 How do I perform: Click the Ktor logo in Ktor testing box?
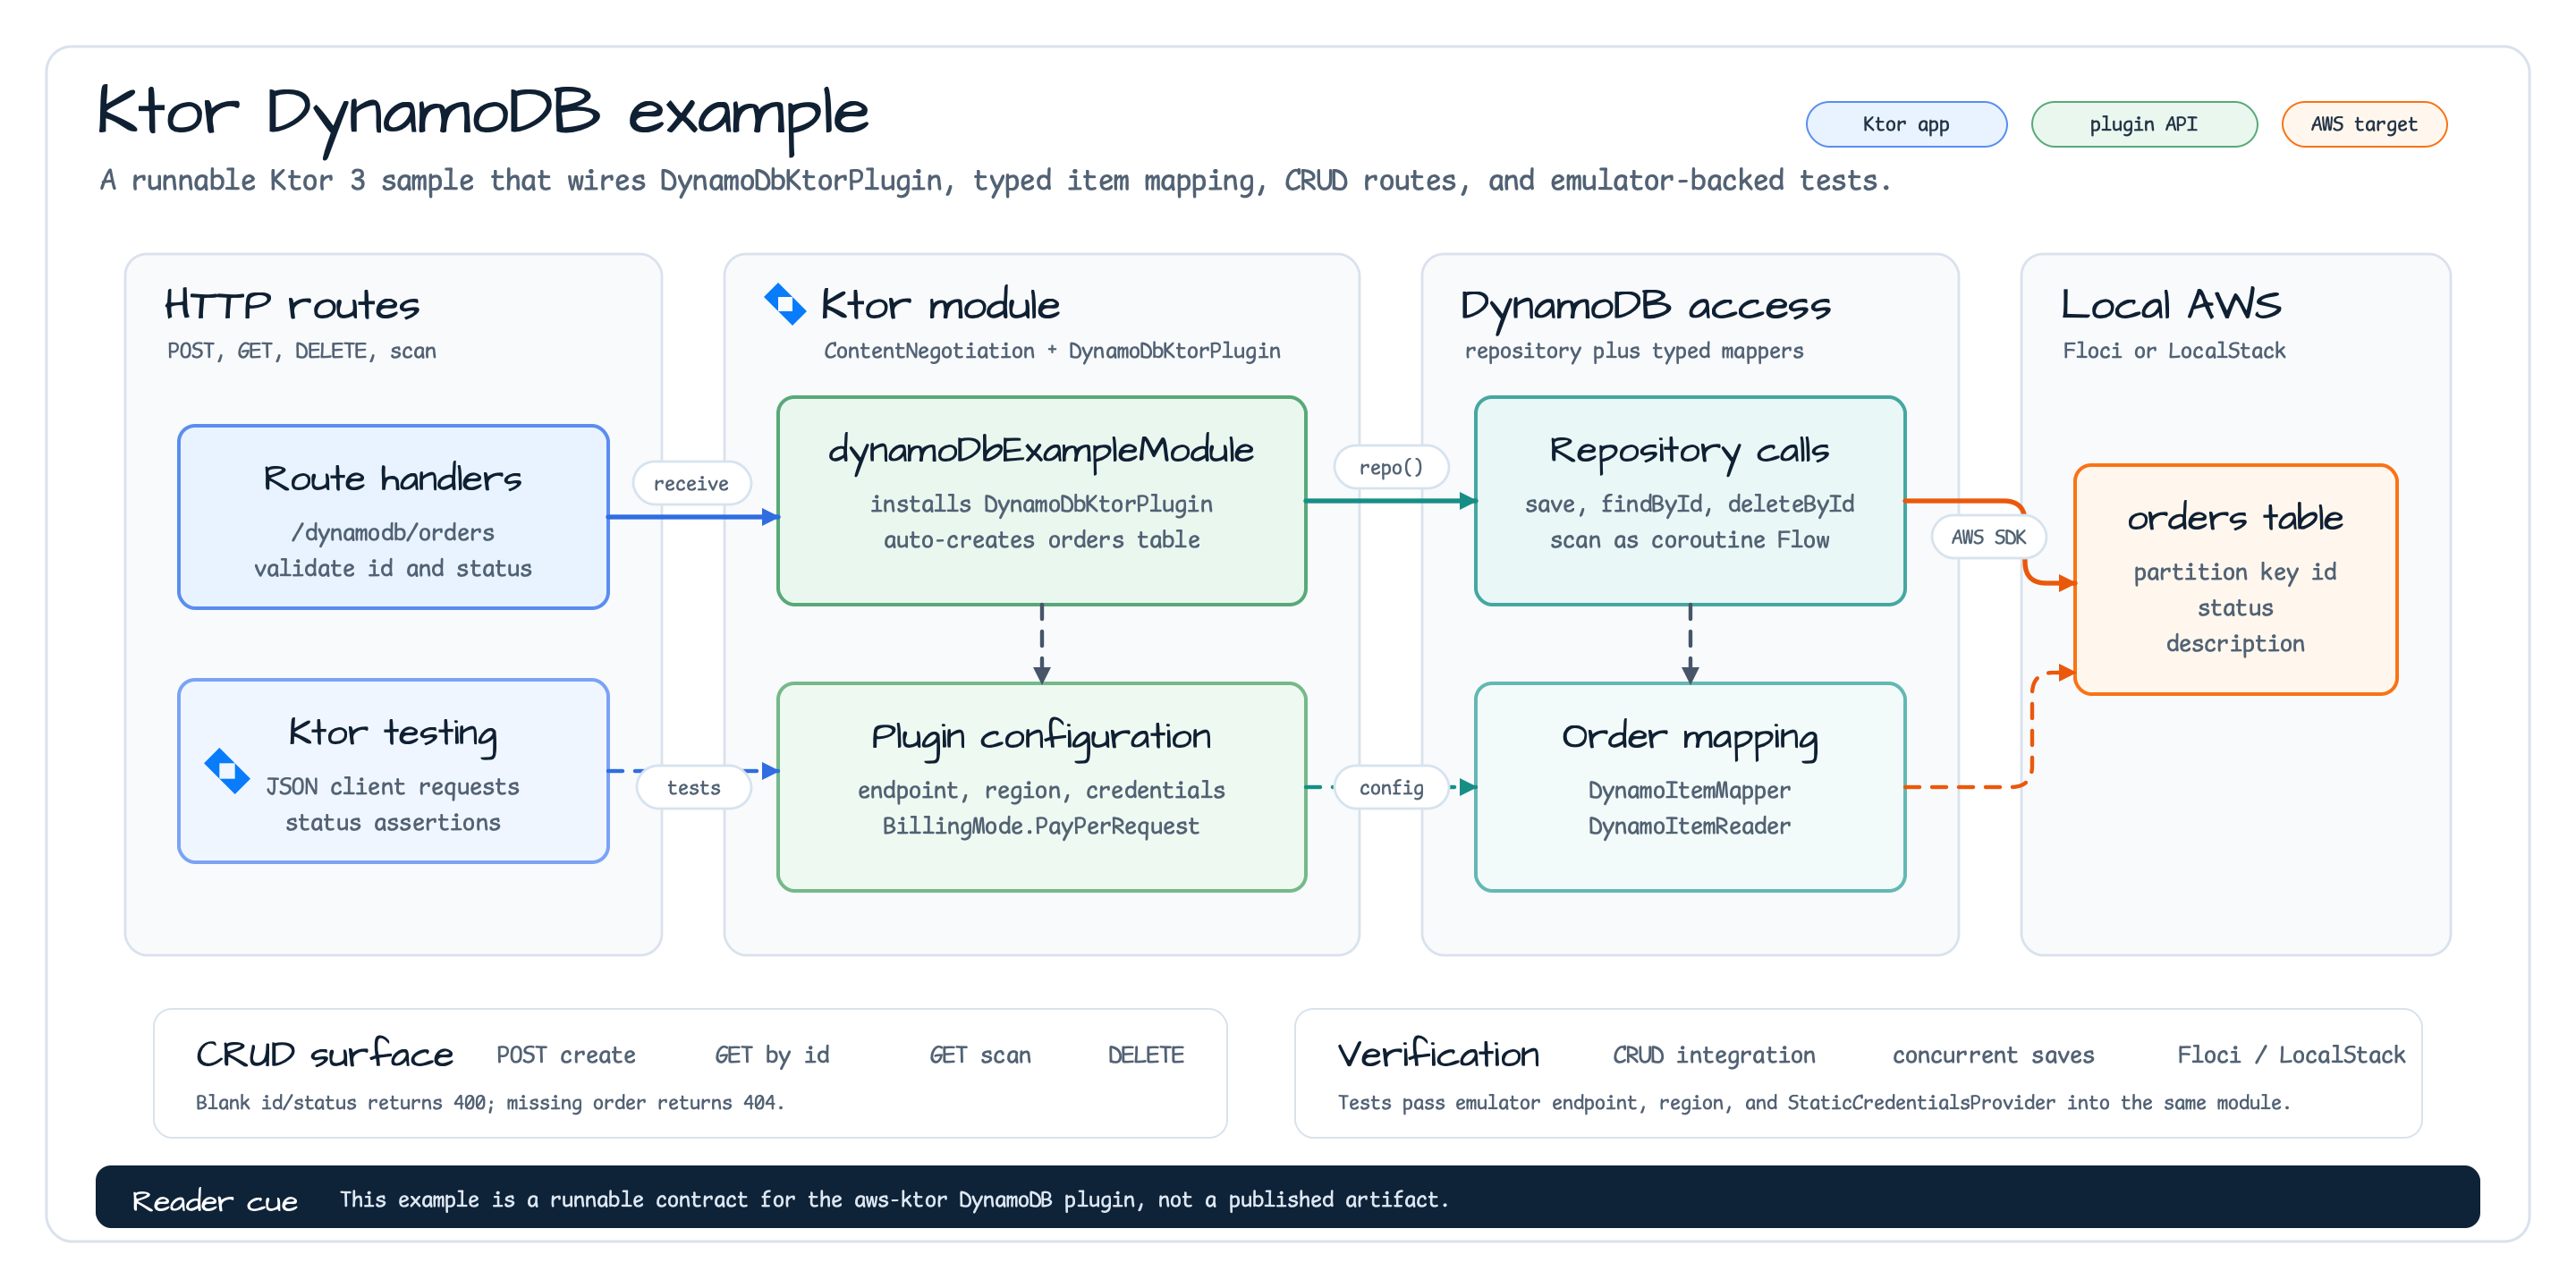click(x=227, y=771)
